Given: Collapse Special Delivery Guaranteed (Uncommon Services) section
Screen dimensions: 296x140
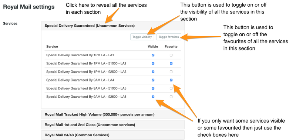Looking at the screenshot, I should [x=113, y=26].
